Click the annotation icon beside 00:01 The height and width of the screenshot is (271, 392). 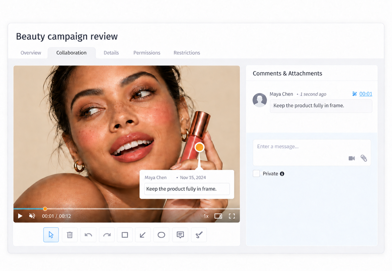[355, 94]
